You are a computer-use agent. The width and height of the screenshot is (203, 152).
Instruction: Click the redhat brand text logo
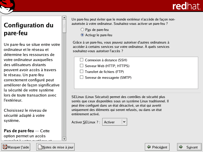[x=186, y=6]
